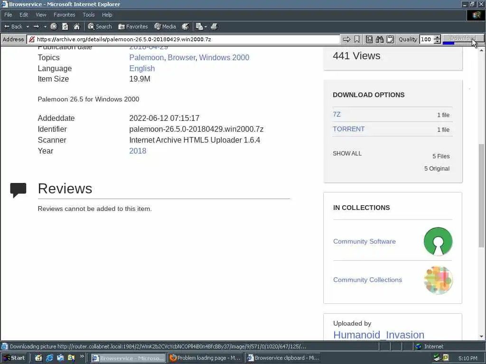Screen dimensions: 486x364
Task: Switch to Browservice clipboard taskbar window
Action: point(283,358)
